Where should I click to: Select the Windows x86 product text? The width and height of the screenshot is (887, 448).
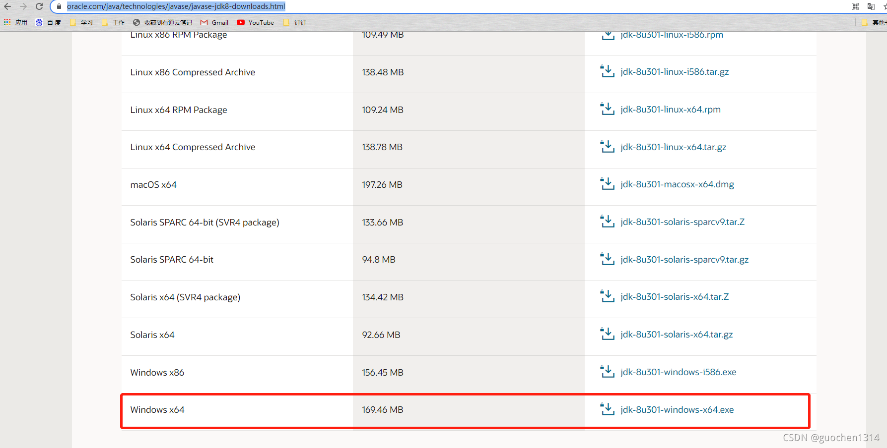click(157, 373)
